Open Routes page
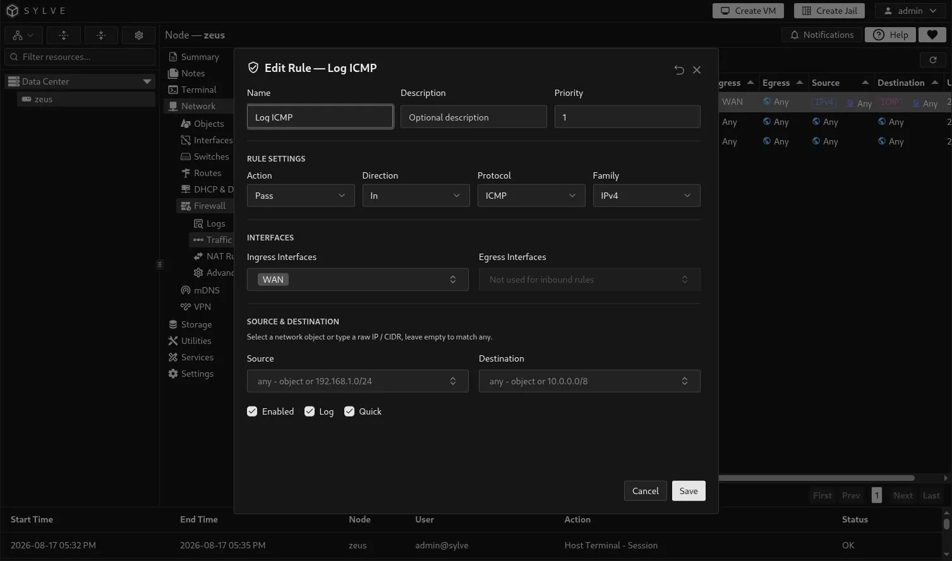This screenshot has height=561, width=952. (207, 173)
